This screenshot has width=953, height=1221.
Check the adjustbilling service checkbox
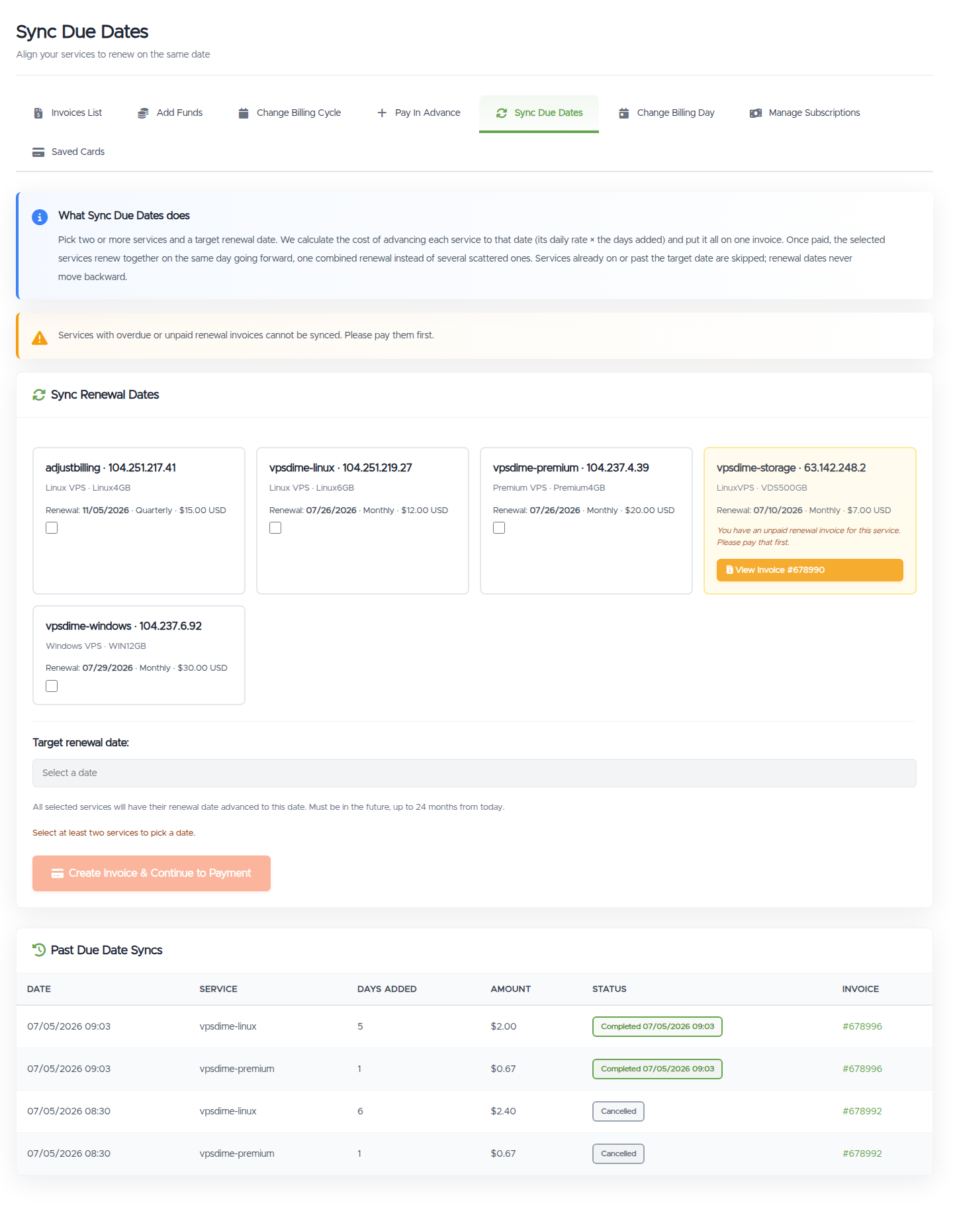tap(52, 528)
